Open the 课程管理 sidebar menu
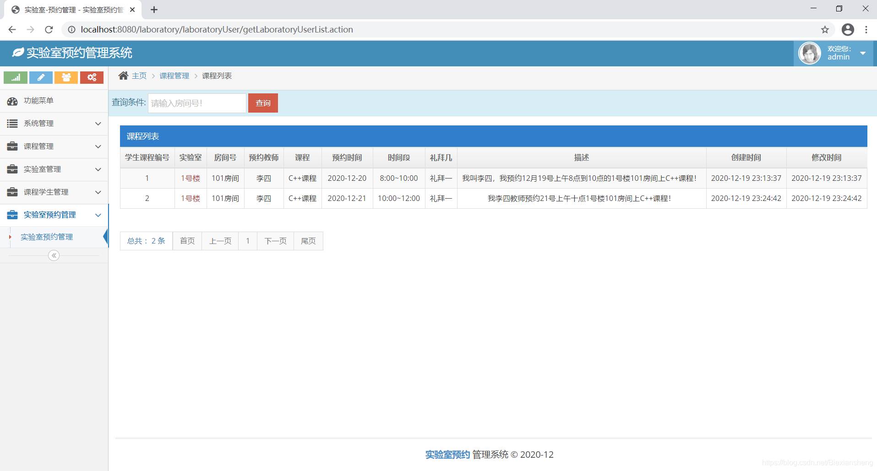Image resolution: width=877 pixels, height=471 pixels. click(54, 147)
